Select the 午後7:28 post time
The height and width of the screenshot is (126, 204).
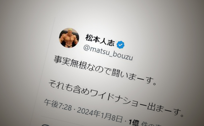(58, 105)
